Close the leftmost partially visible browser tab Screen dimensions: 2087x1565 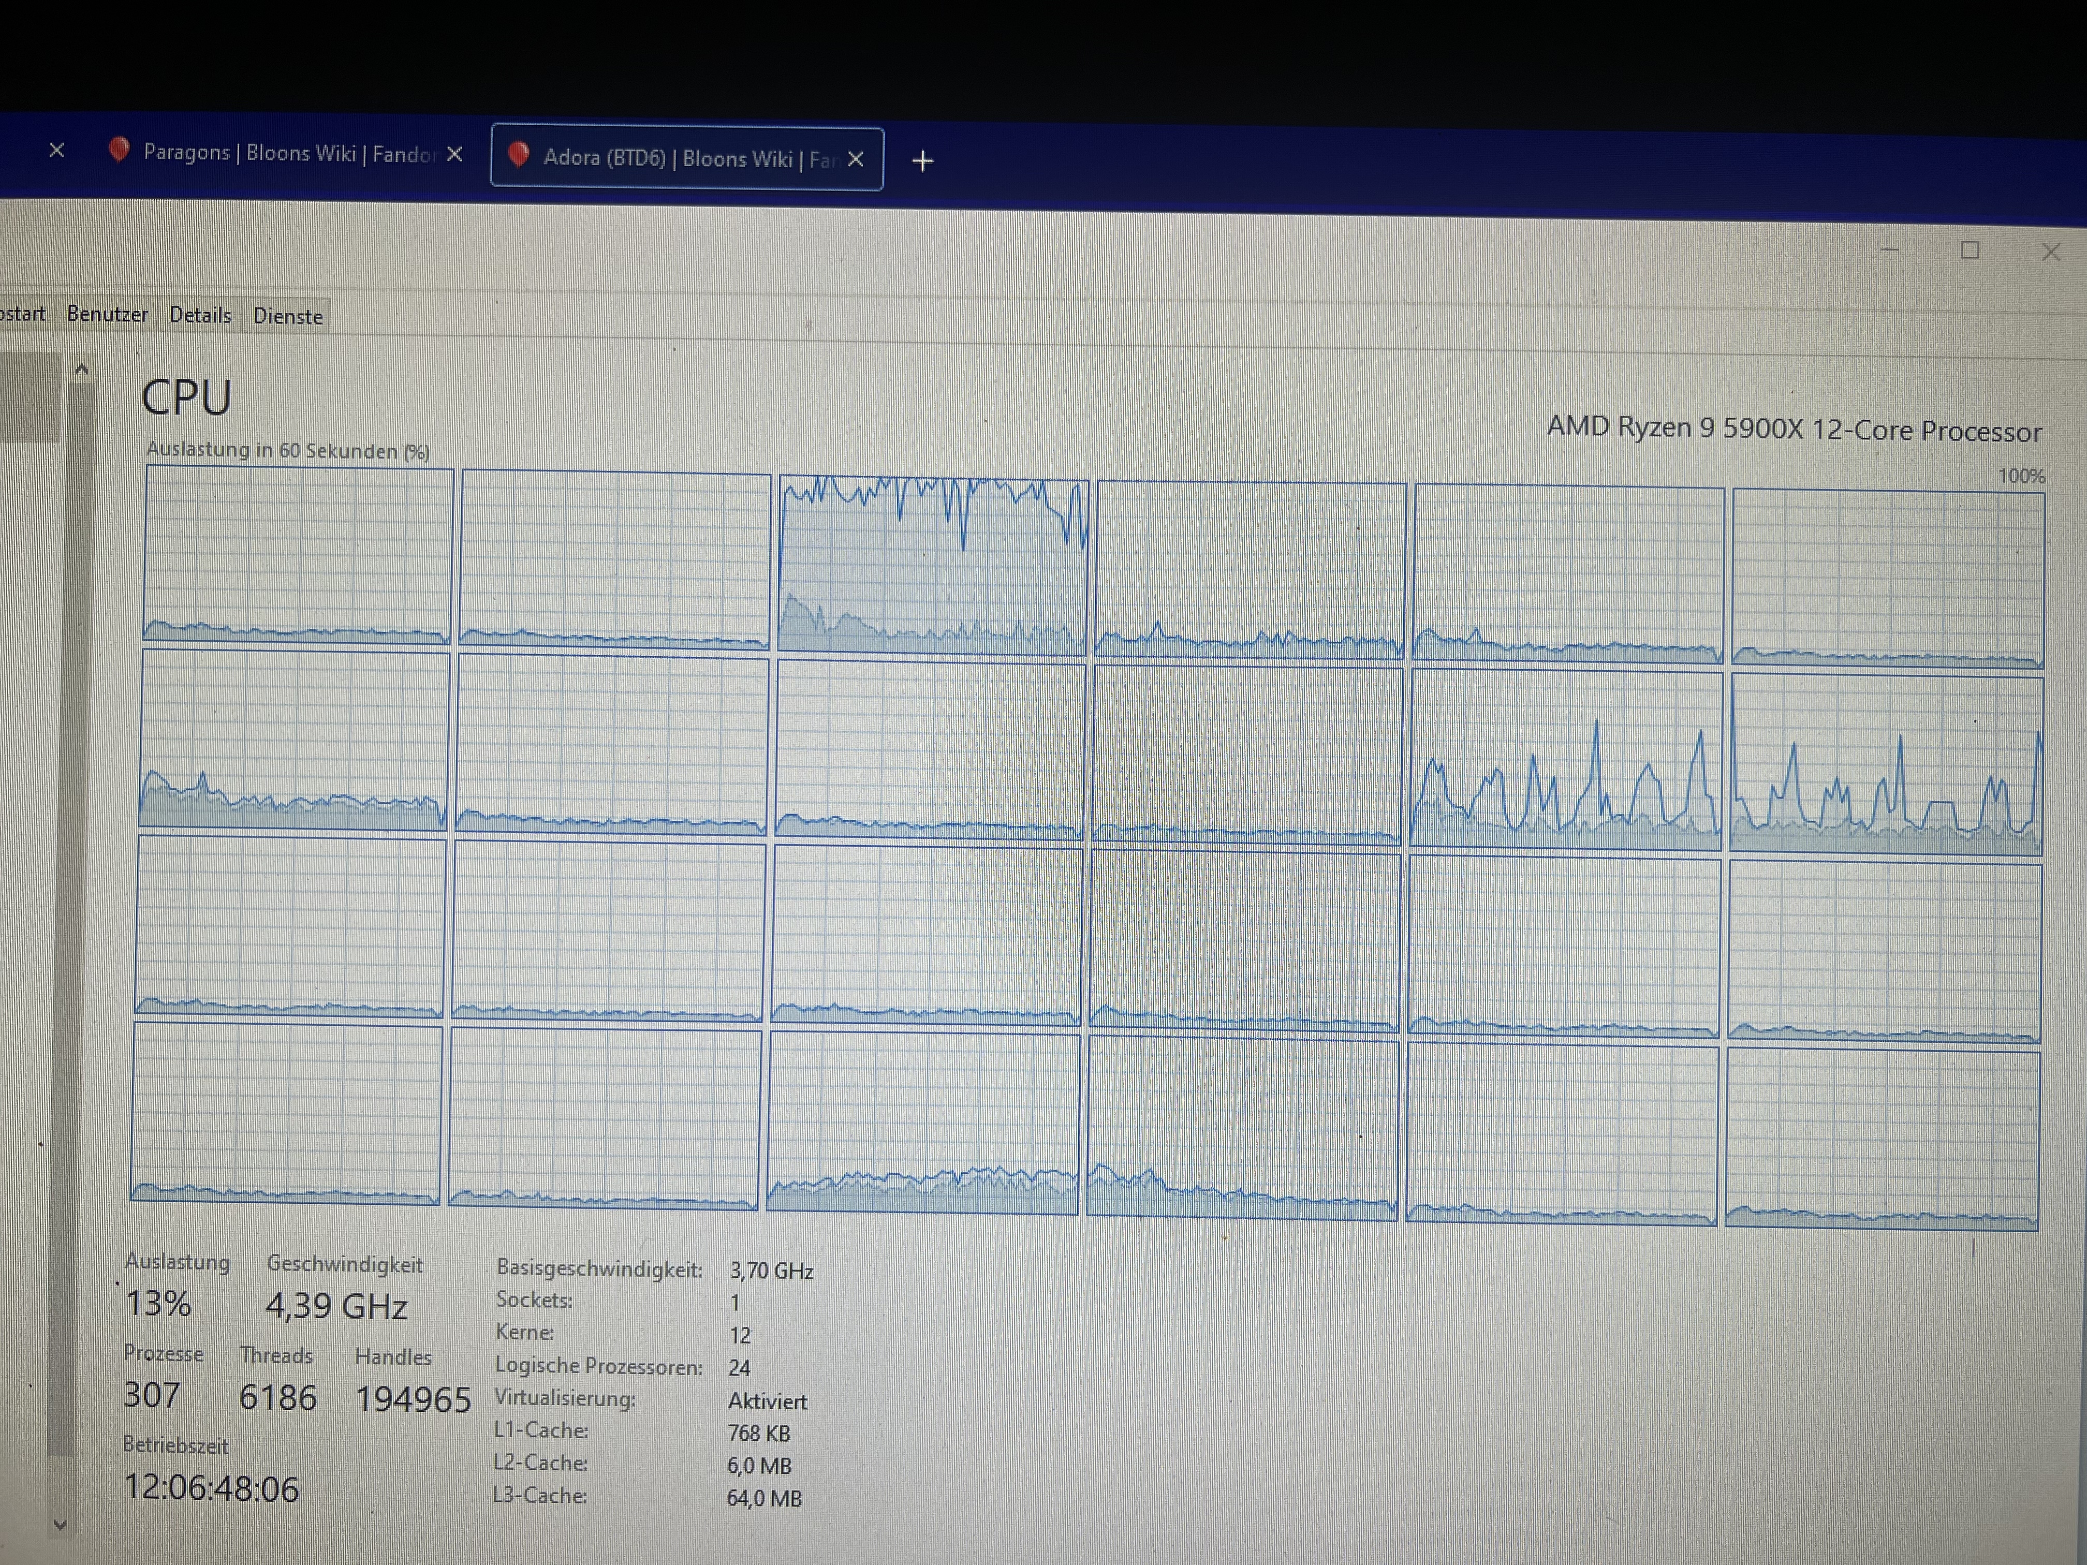[56, 150]
